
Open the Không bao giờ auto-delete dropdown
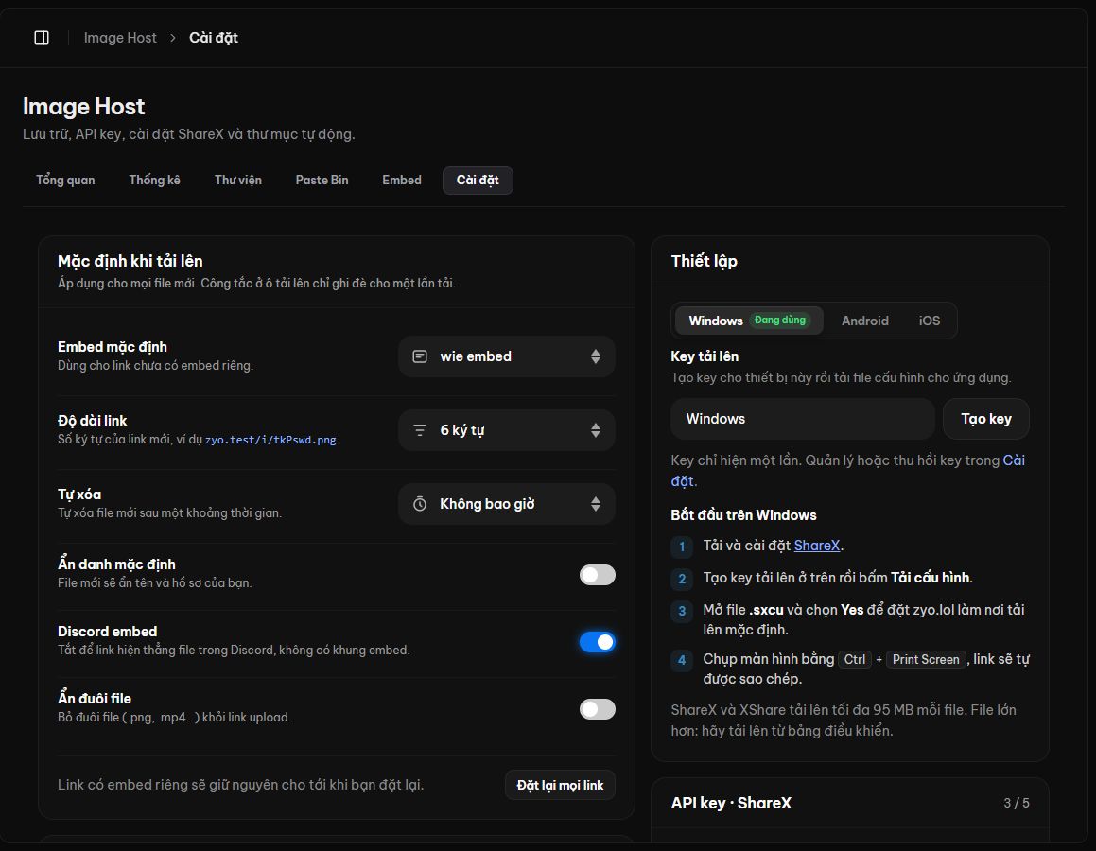[x=507, y=504]
